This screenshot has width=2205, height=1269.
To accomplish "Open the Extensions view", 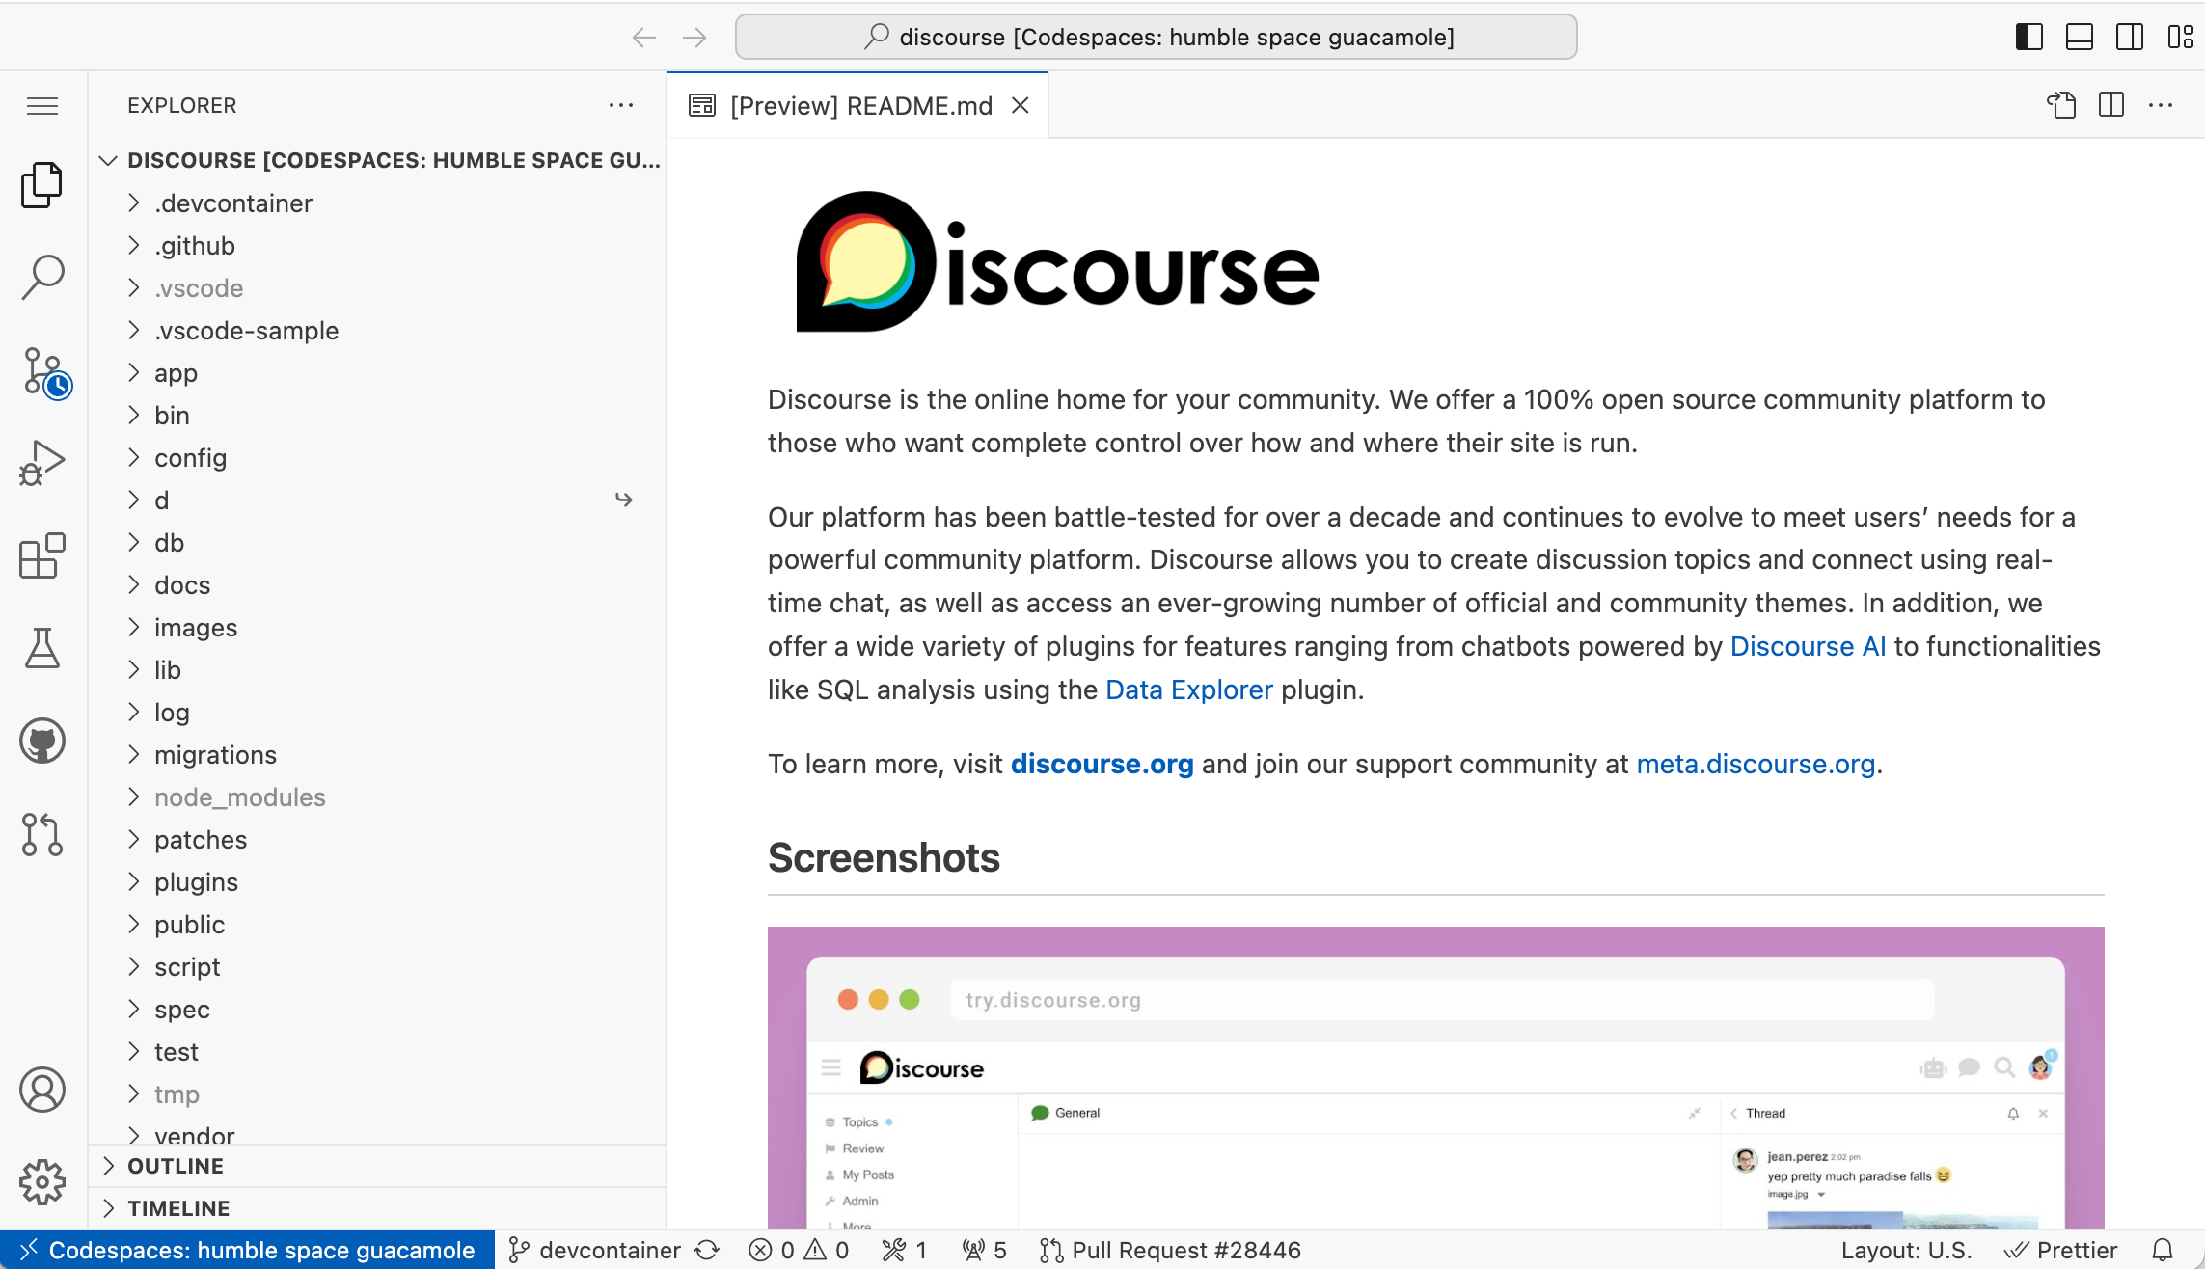I will pos(43,556).
